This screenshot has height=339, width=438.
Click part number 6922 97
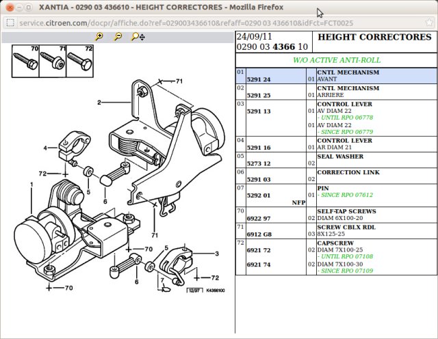[259, 219]
